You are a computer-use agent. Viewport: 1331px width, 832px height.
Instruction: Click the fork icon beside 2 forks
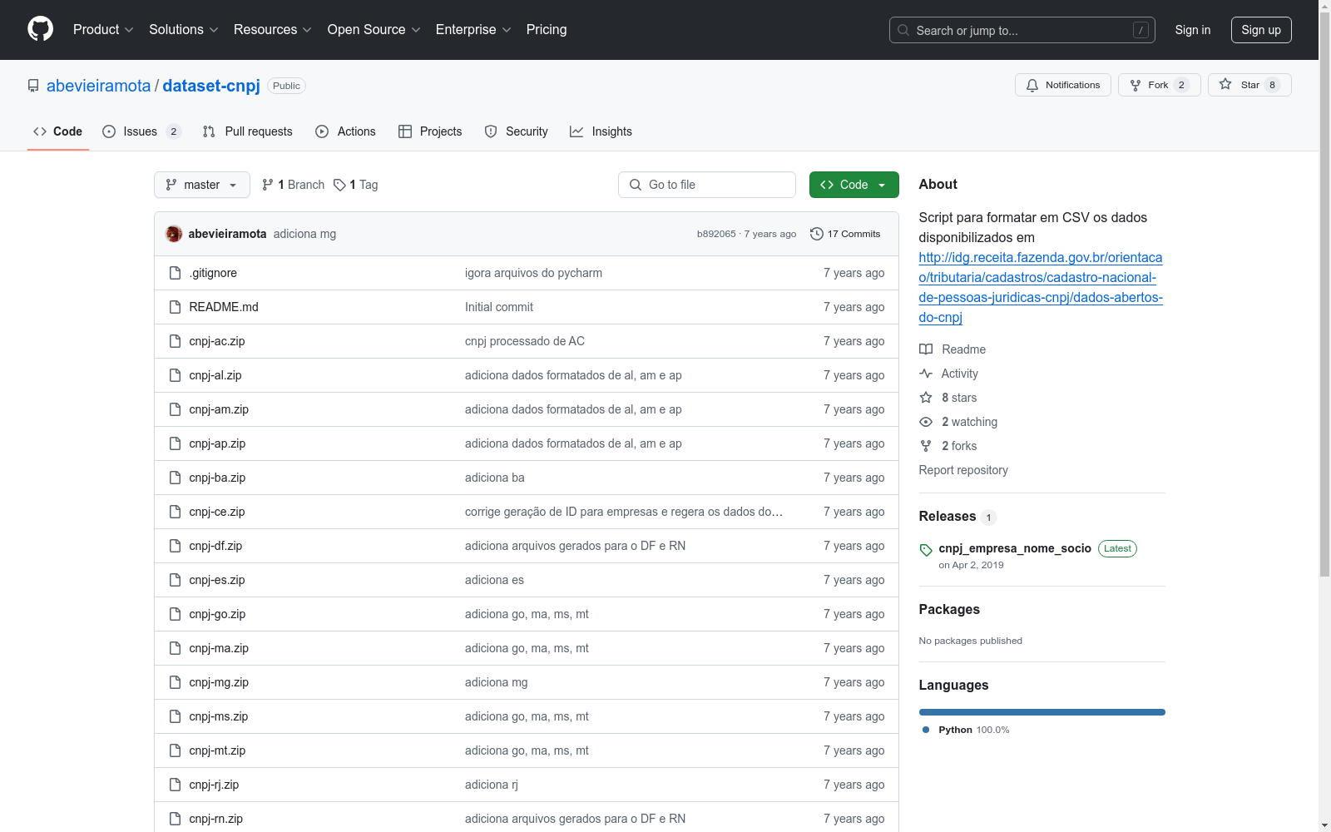(x=926, y=446)
